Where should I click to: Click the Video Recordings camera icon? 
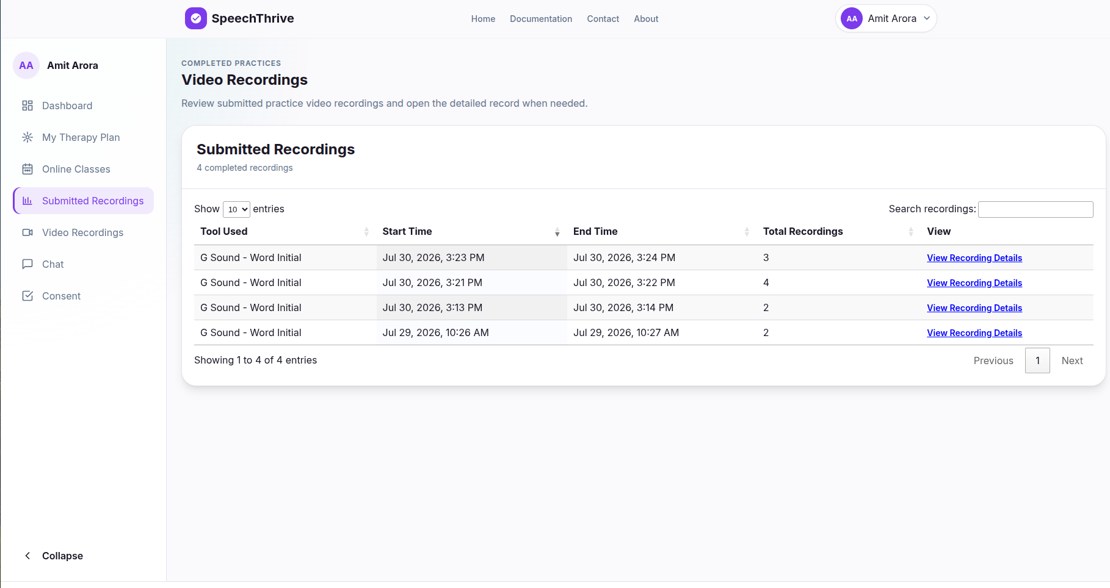click(x=27, y=232)
